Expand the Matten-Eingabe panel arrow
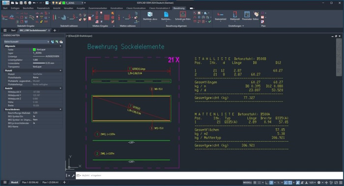 (114, 26)
